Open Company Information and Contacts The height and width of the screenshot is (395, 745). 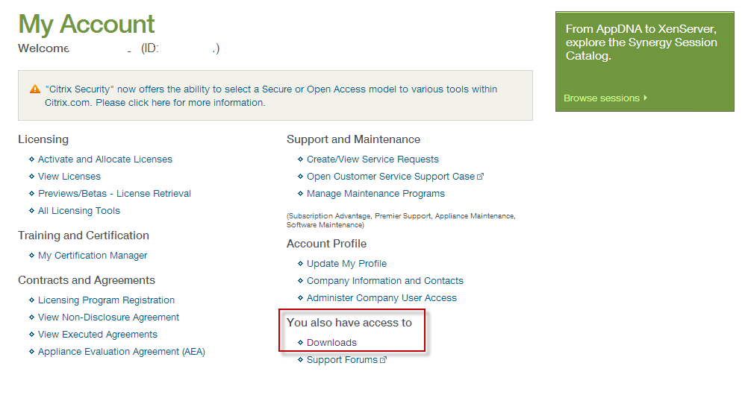pyautogui.click(x=384, y=281)
